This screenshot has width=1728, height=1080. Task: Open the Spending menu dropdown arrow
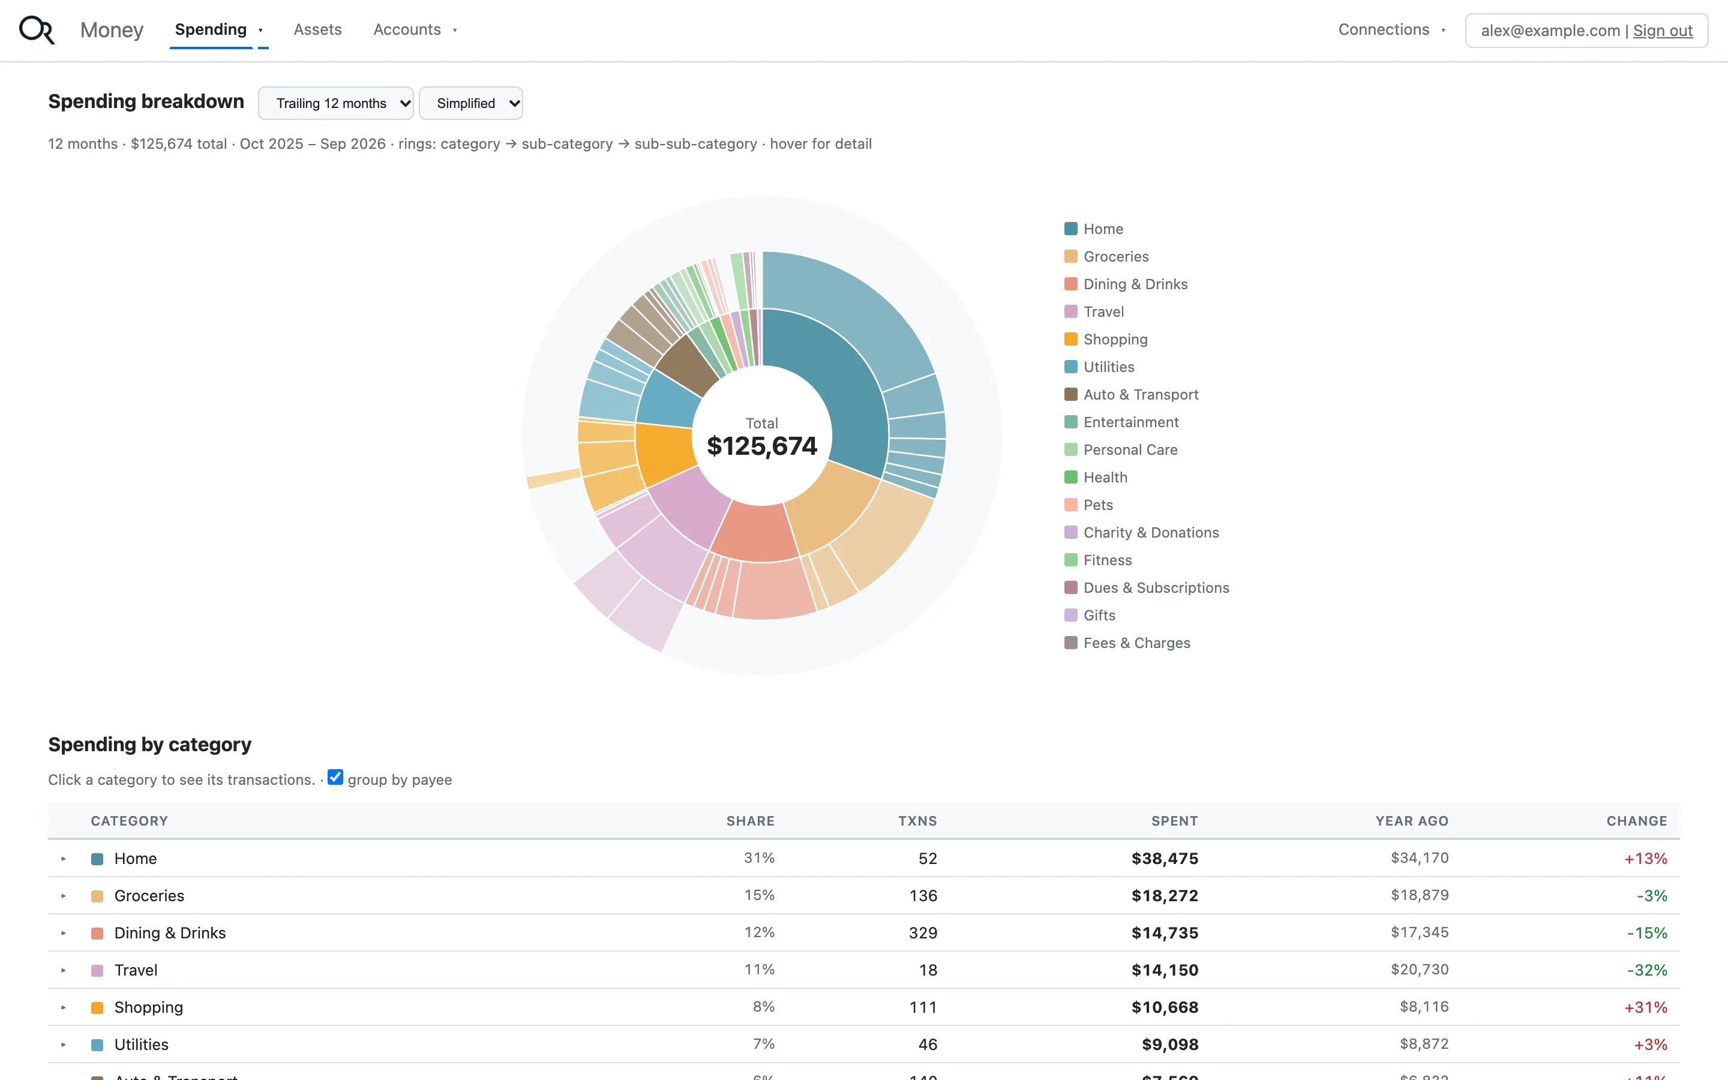tap(260, 30)
